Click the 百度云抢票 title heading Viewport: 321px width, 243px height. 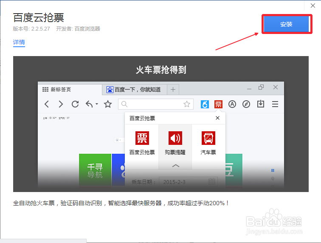[x=39, y=17]
